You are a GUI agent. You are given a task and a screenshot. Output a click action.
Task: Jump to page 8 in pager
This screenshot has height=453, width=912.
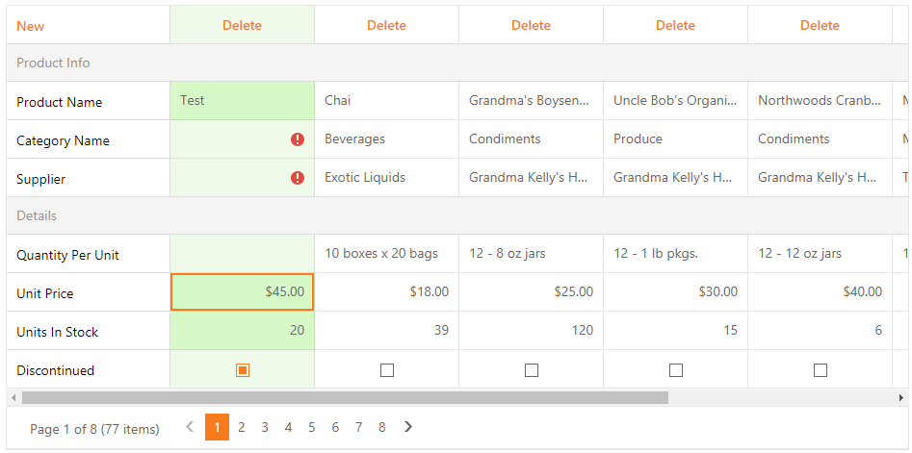click(381, 427)
